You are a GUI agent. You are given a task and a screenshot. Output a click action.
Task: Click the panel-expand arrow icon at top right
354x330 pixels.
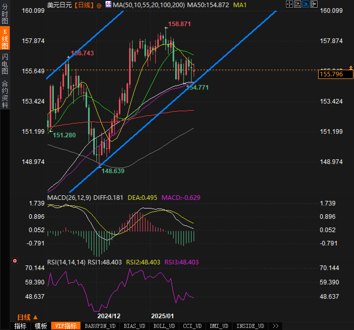click(x=314, y=4)
